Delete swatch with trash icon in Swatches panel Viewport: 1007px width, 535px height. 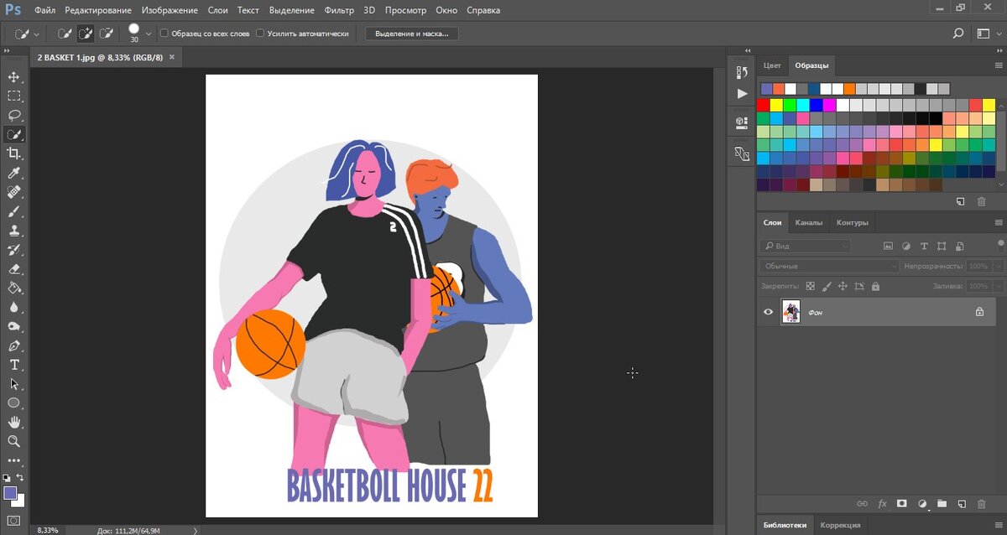[981, 202]
